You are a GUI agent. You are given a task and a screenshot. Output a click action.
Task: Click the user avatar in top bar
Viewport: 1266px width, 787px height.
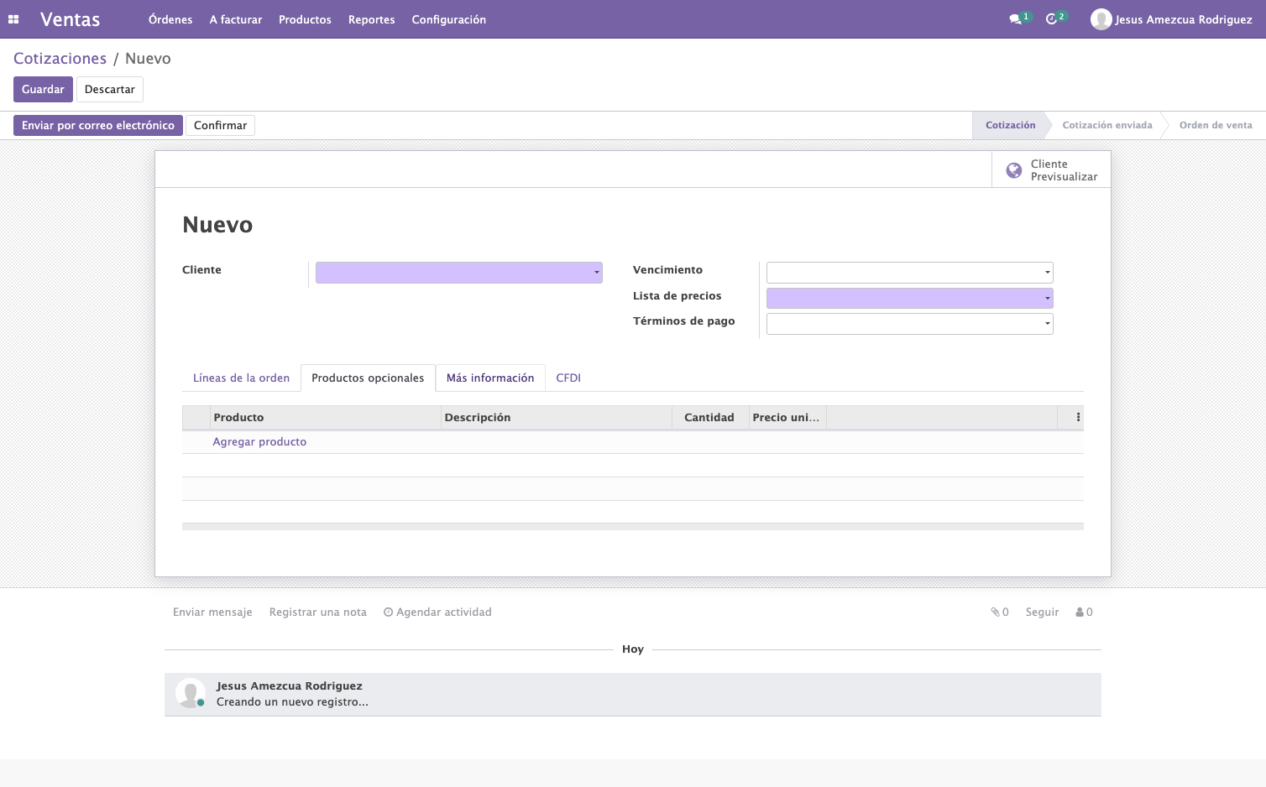[x=1101, y=19]
